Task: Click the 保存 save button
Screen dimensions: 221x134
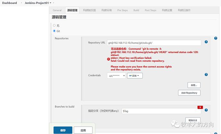Action: [x=63, y=130]
